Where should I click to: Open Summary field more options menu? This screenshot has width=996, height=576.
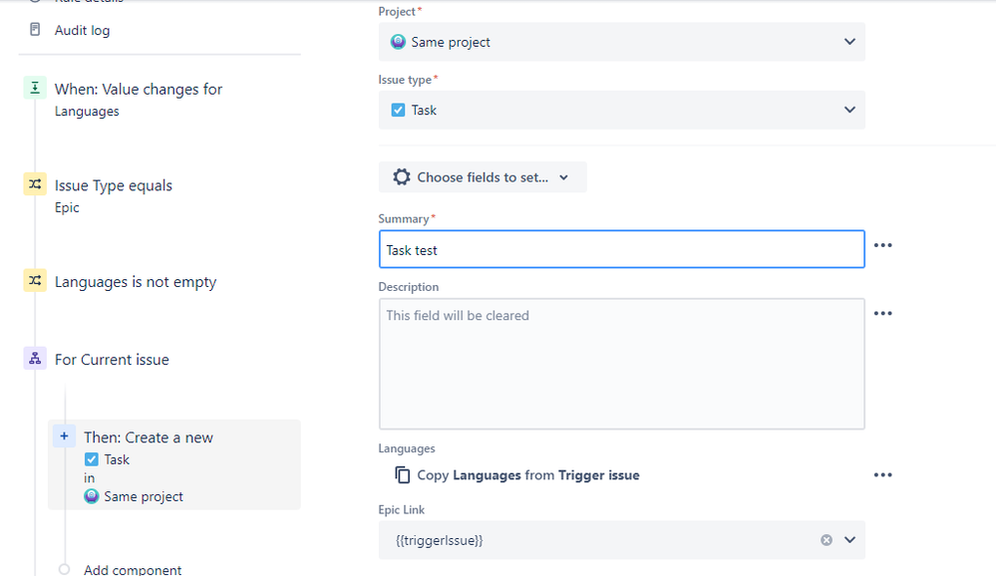(882, 245)
